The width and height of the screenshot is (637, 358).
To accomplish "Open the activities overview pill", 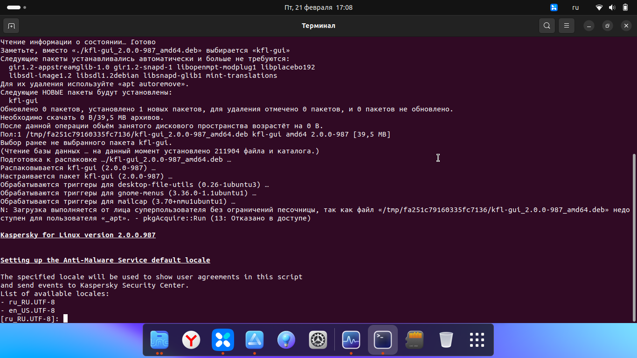I will [16, 7].
